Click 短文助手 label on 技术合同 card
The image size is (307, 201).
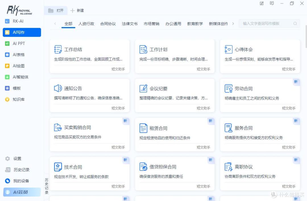118,186
